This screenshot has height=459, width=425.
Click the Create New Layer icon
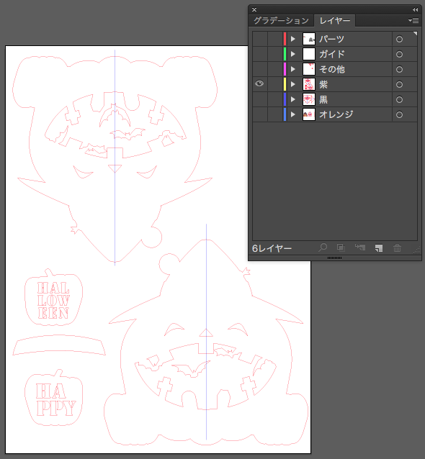coord(379,248)
